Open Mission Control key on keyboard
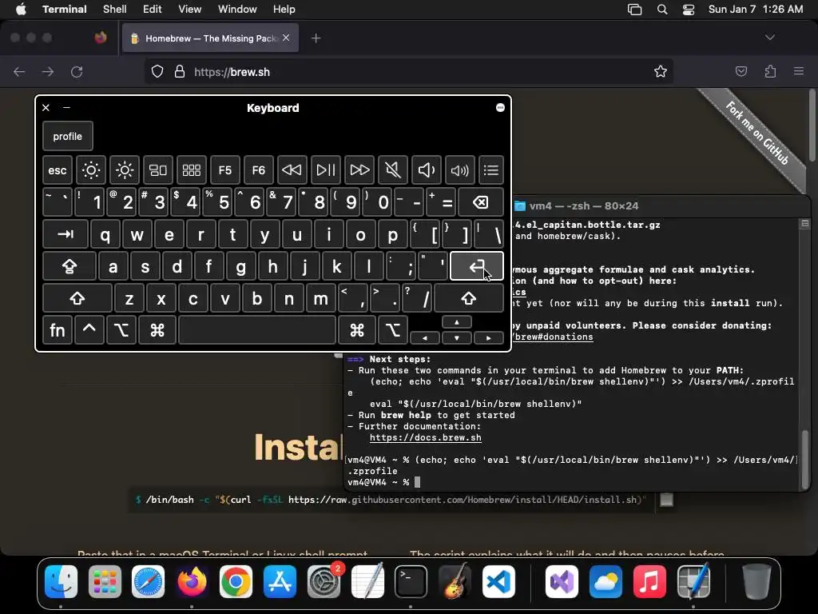The image size is (818, 614). (x=157, y=170)
